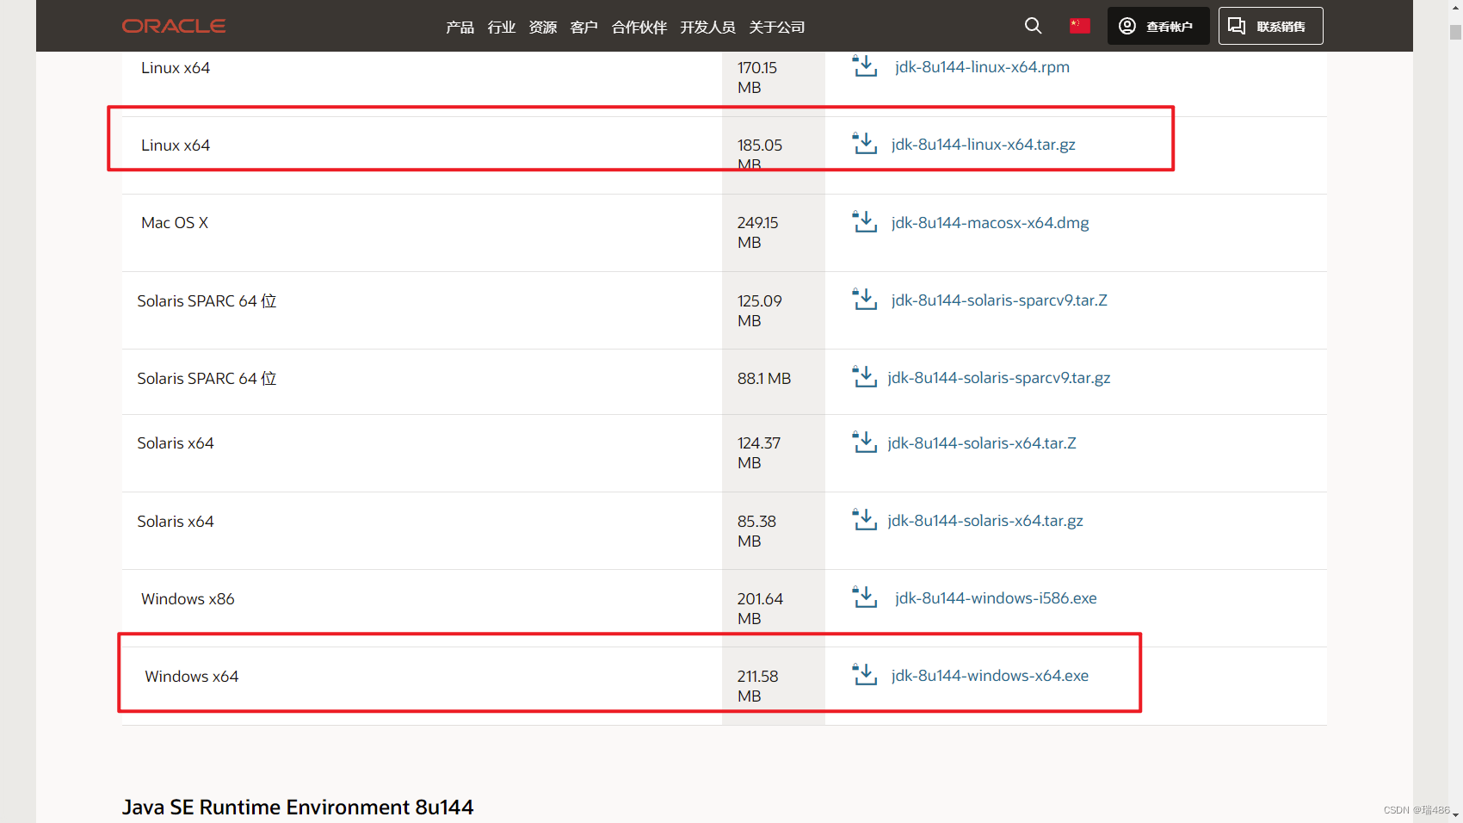Select the Windows x64 row label
Viewport: 1463px width, 823px height.
pyautogui.click(x=191, y=677)
